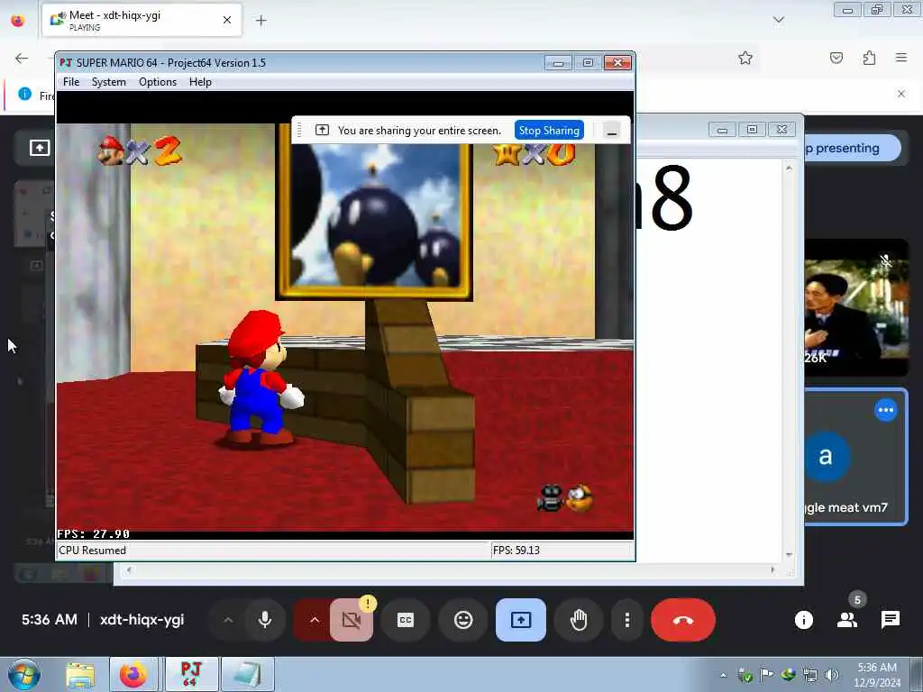
Task: Go back with the Firefox back arrow
Action: [22, 58]
